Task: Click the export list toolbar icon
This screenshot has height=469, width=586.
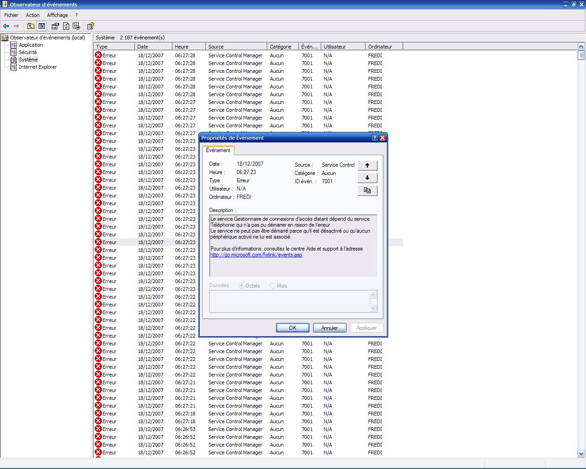Action: [x=76, y=26]
